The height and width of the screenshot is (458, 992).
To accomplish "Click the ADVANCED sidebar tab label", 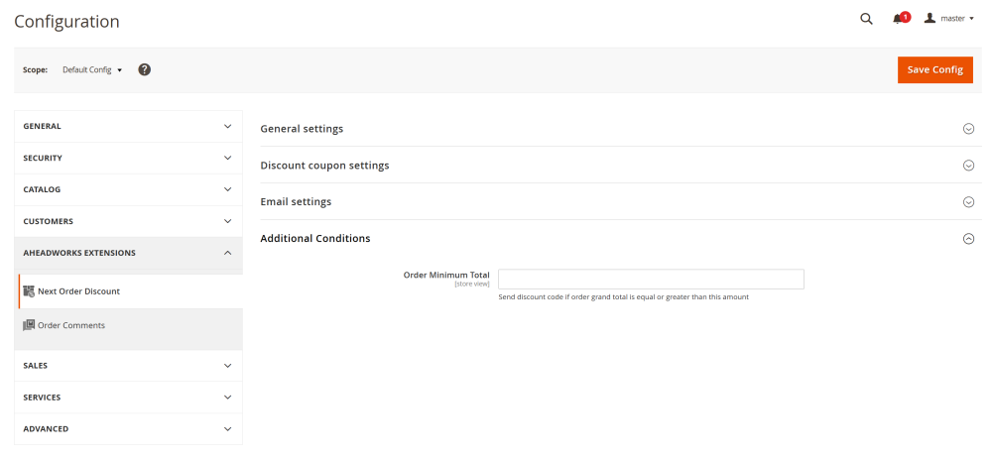I will coord(47,429).
